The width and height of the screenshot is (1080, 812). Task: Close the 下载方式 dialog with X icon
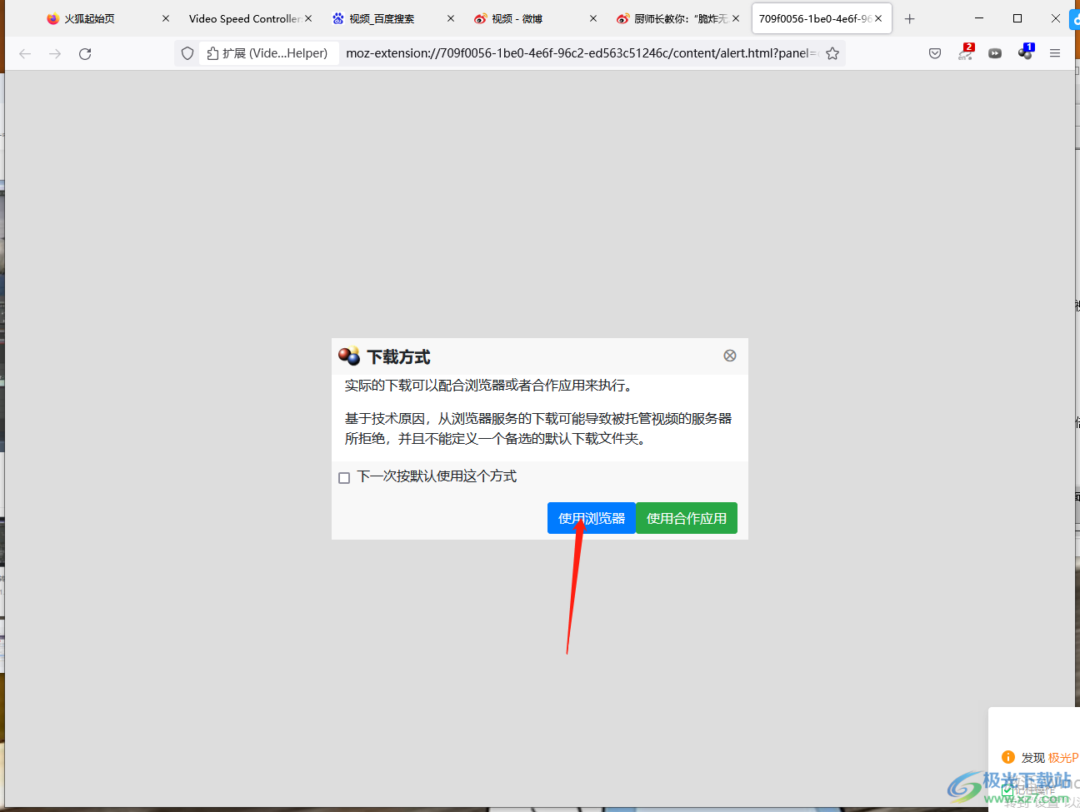pyautogui.click(x=730, y=356)
